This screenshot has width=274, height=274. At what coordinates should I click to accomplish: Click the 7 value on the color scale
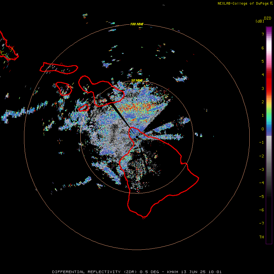pos(263,34)
